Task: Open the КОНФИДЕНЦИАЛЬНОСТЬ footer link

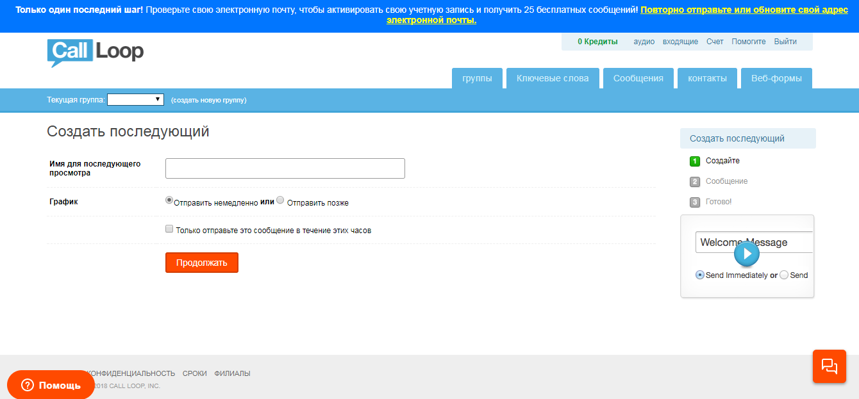Action: coord(131,373)
